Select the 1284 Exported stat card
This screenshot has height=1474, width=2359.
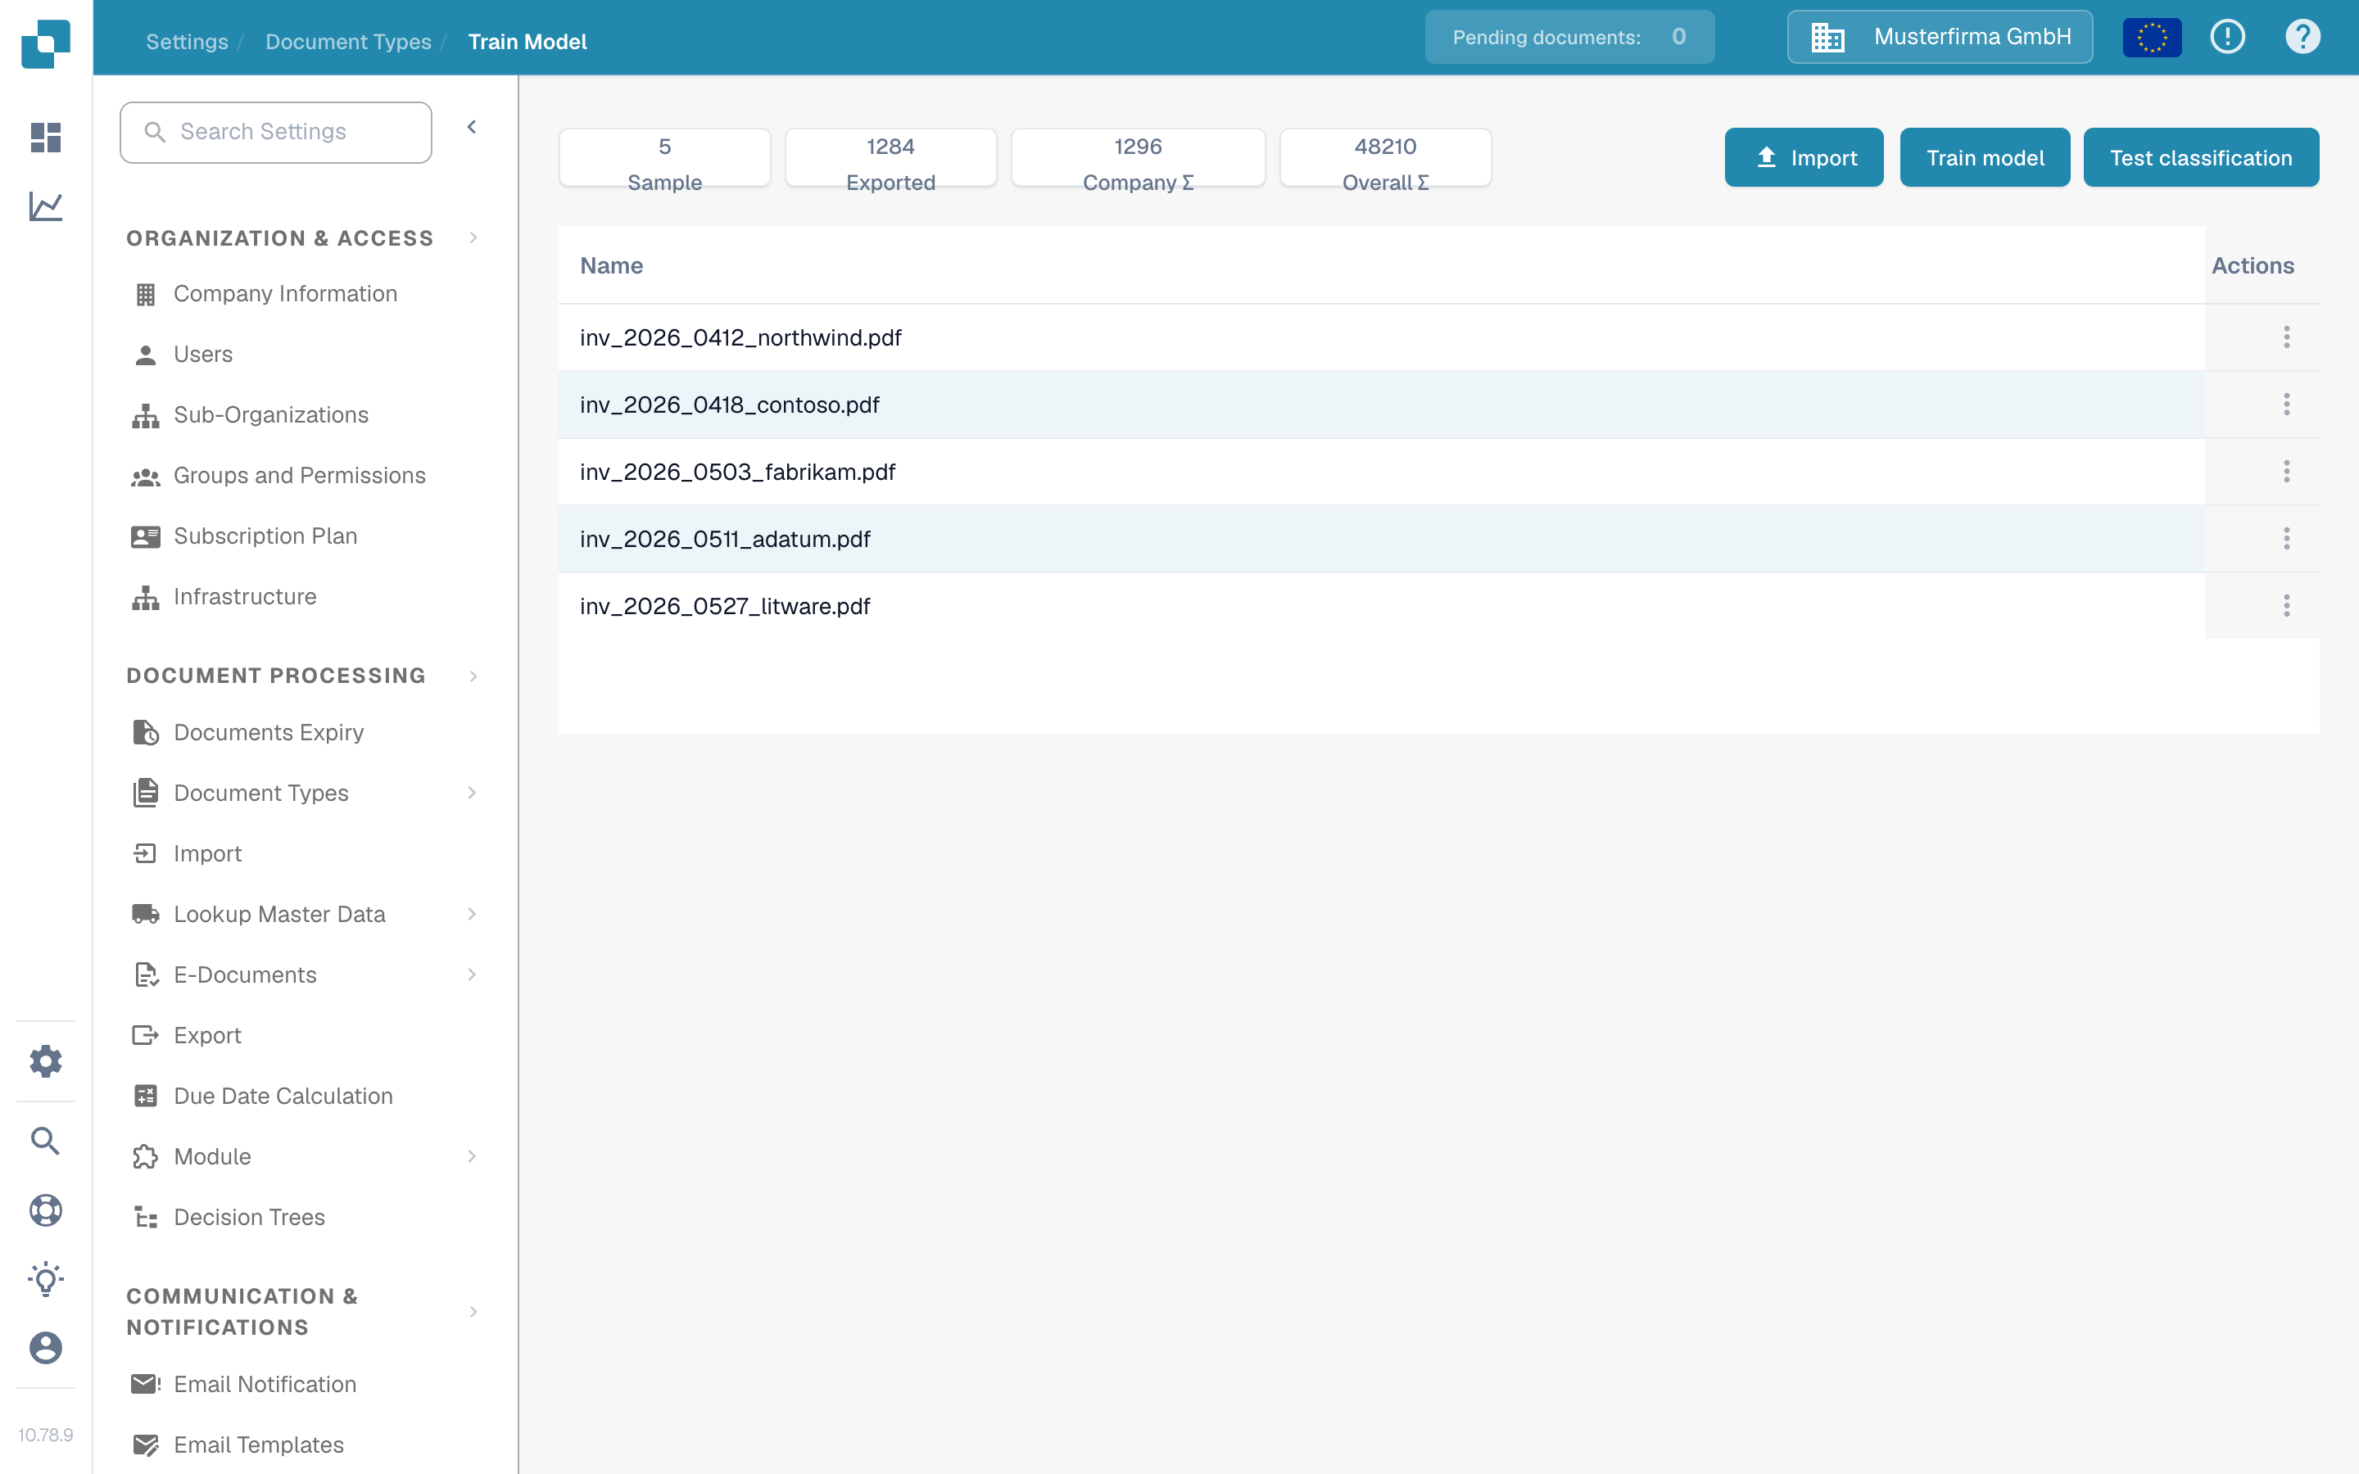pos(890,157)
